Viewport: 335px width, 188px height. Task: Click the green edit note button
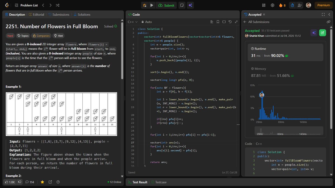(x=322, y=33)
